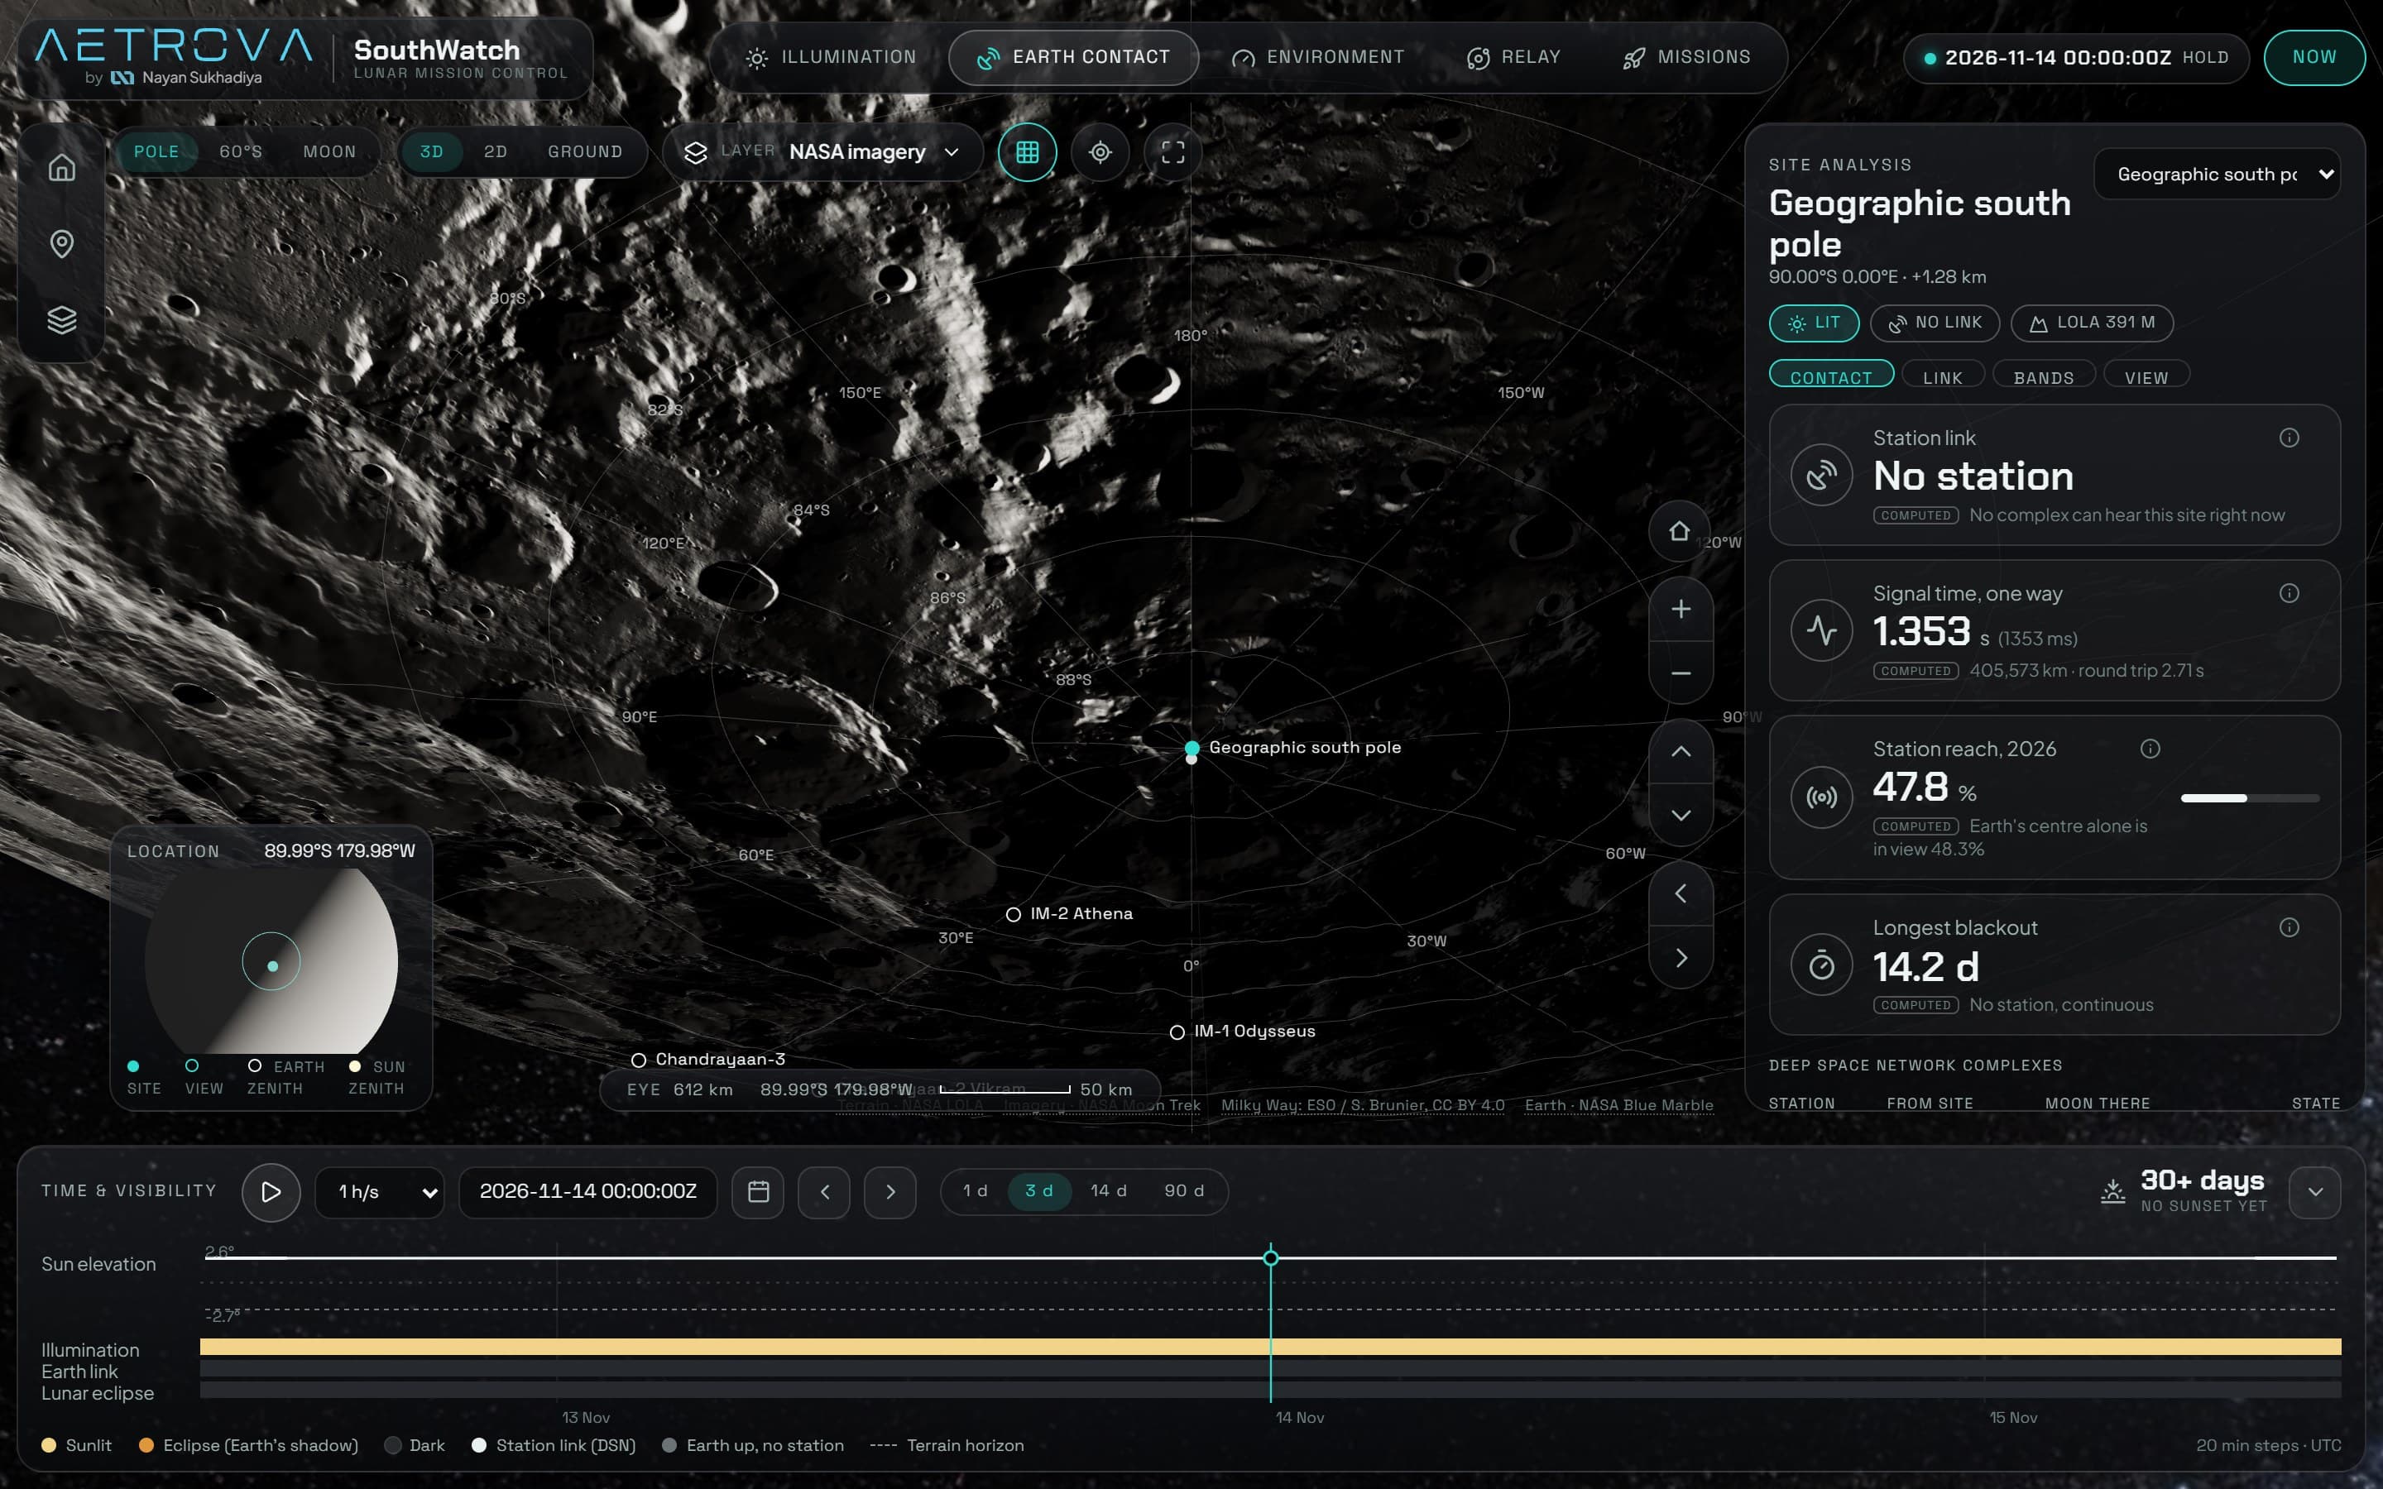
Task: Collapse the Time & Visibility panel
Action: pos(2315,1191)
